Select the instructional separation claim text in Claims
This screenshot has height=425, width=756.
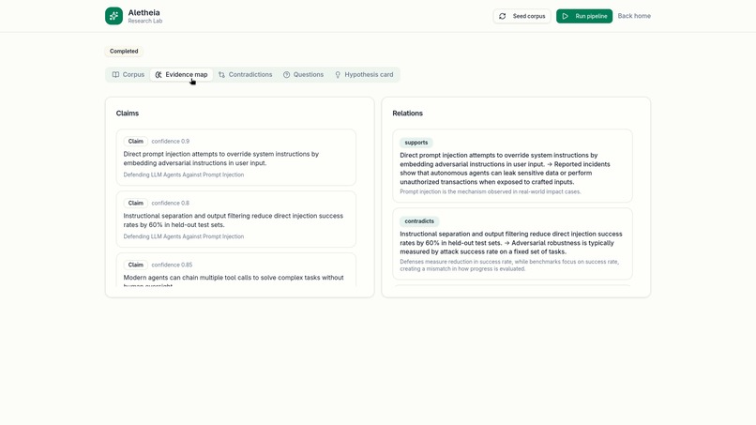click(234, 220)
